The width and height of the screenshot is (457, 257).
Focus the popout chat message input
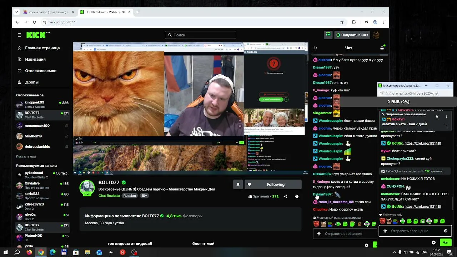click(415, 231)
